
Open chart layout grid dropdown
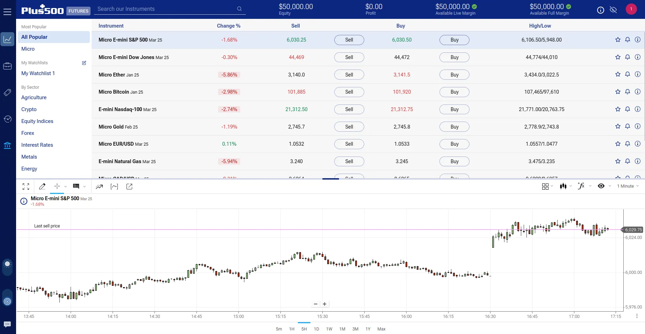547,187
